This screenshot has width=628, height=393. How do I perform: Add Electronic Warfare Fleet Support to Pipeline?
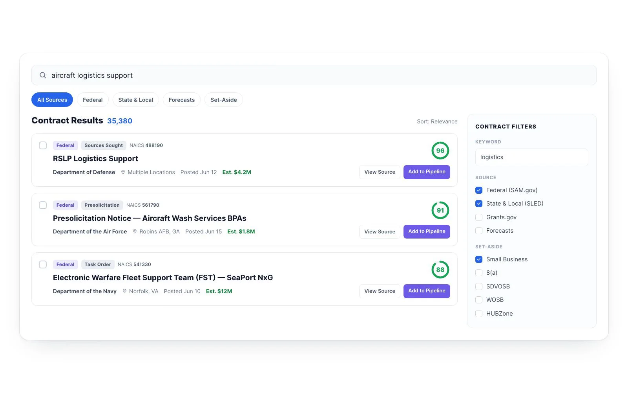click(427, 291)
